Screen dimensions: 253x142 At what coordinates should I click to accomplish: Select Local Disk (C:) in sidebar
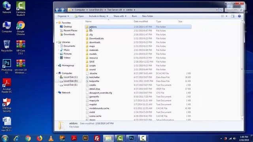(x=70, y=77)
